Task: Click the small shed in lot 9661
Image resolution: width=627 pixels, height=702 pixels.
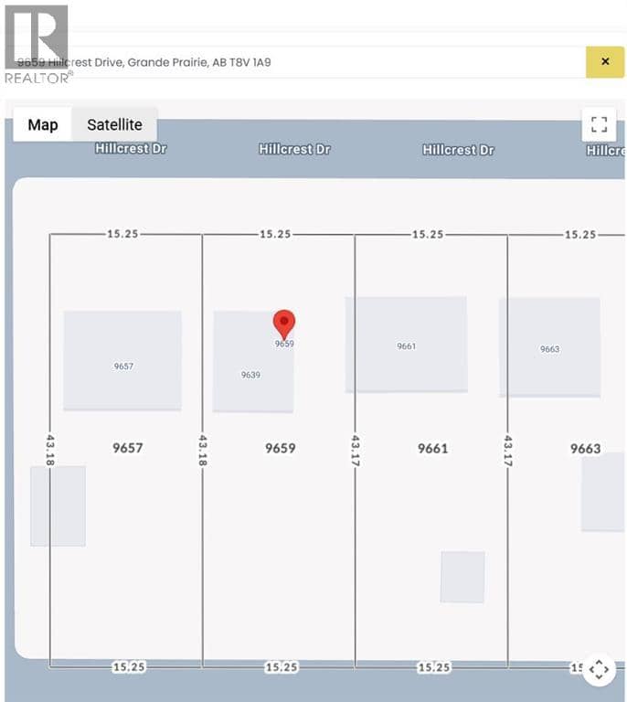Action: click(x=462, y=577)
